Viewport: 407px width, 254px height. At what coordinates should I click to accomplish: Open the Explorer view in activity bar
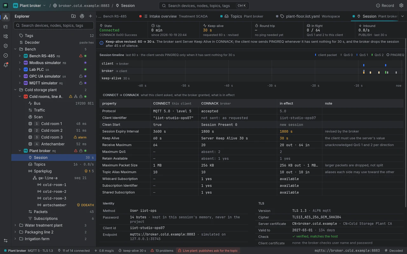click(5, 17)
